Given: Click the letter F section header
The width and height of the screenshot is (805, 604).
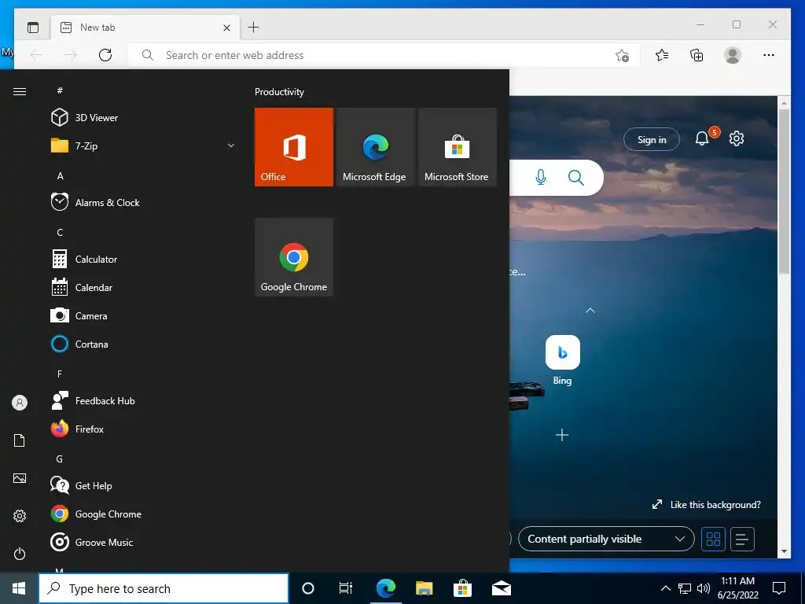Looking at the screenshot, I should 60,374.
